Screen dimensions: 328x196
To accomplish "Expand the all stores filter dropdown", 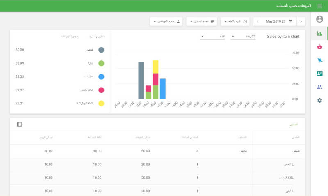I will pos(201,21).
